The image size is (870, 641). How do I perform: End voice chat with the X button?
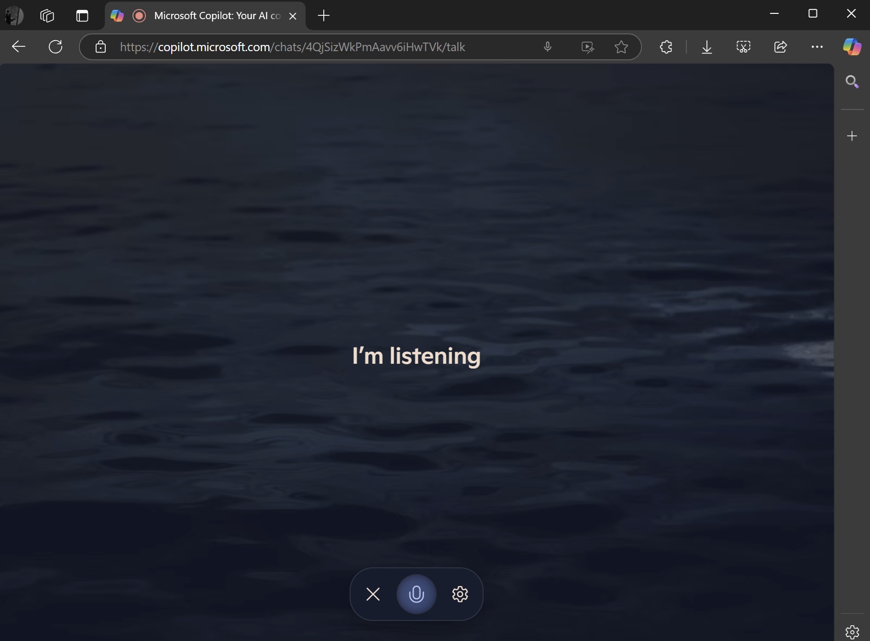(x=373, y=594)
